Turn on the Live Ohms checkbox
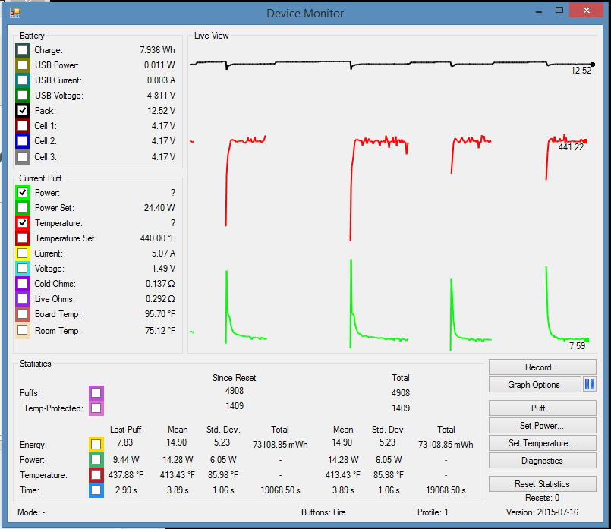The image size is (611, 529). (23, 299)
